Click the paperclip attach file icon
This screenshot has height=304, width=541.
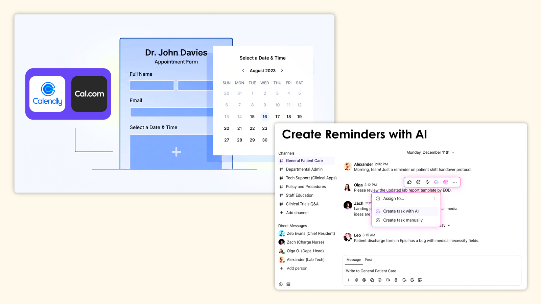pyautogui.click(x=356, y=280)
